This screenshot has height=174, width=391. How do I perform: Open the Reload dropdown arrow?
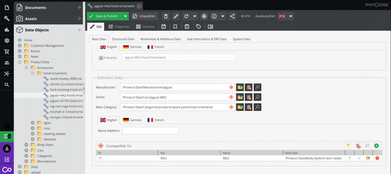click(x=194, y=16)
